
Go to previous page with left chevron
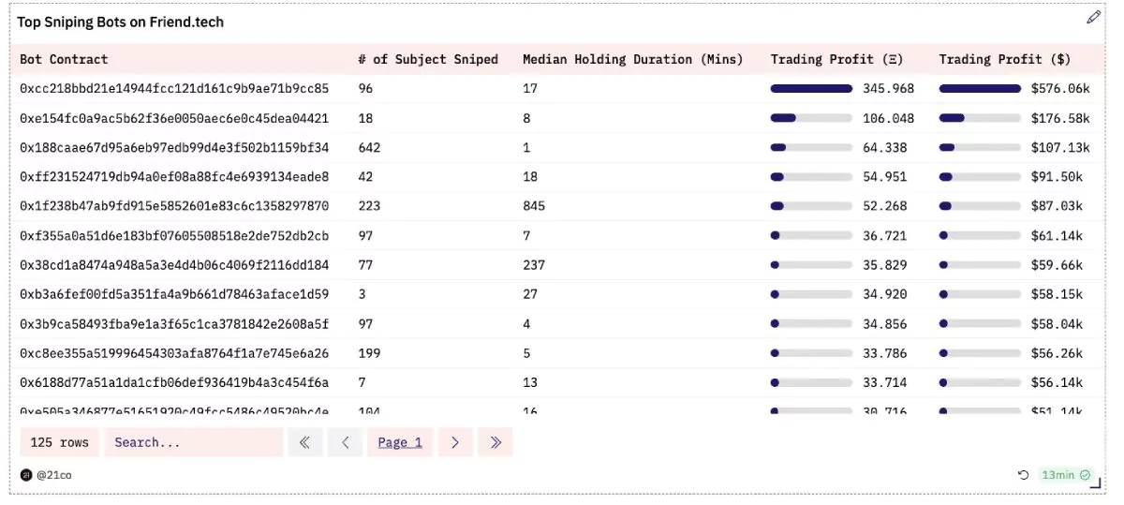click(x=346, y=442)
